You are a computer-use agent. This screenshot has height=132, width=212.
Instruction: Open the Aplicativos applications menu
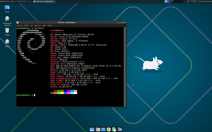pyautogui.click(x=5, y=1)
